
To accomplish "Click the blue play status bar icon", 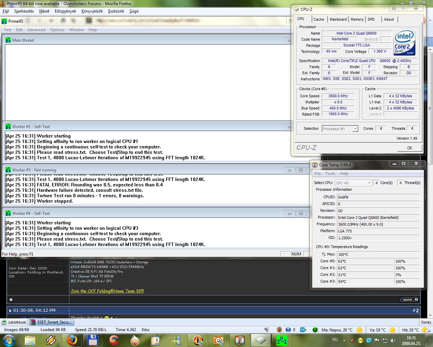I will point(288,330).
